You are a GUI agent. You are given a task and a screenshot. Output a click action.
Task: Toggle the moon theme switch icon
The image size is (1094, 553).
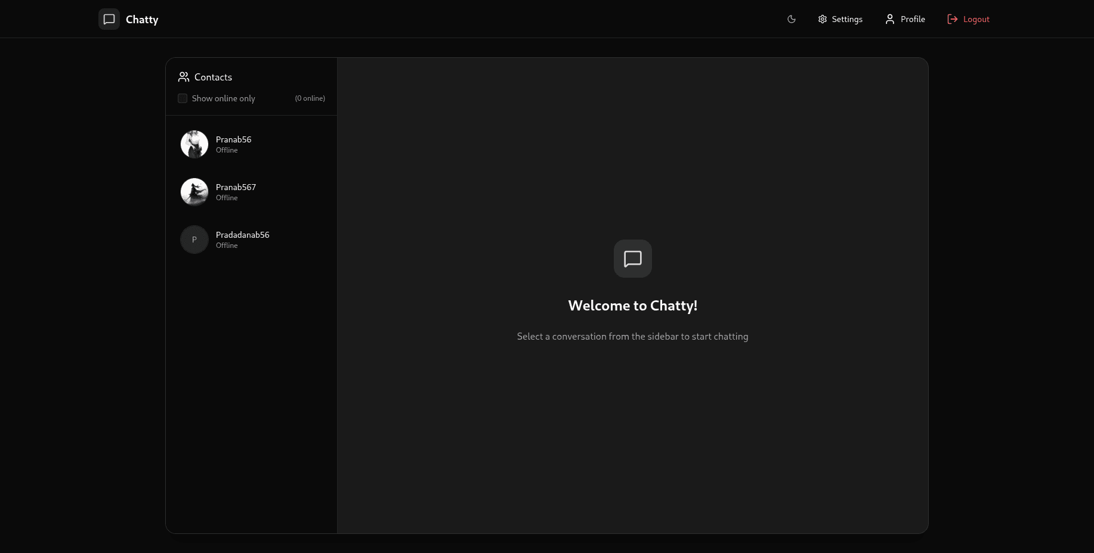click(x=792, y=19)
